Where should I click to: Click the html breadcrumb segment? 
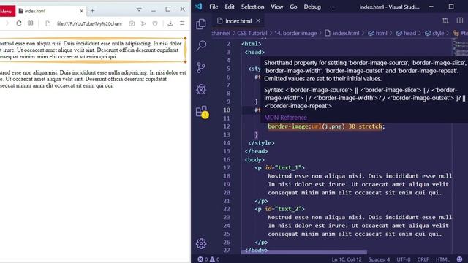[x=377, y=33]
